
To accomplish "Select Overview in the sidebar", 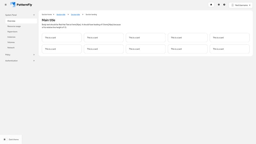I will pos(12,21).
